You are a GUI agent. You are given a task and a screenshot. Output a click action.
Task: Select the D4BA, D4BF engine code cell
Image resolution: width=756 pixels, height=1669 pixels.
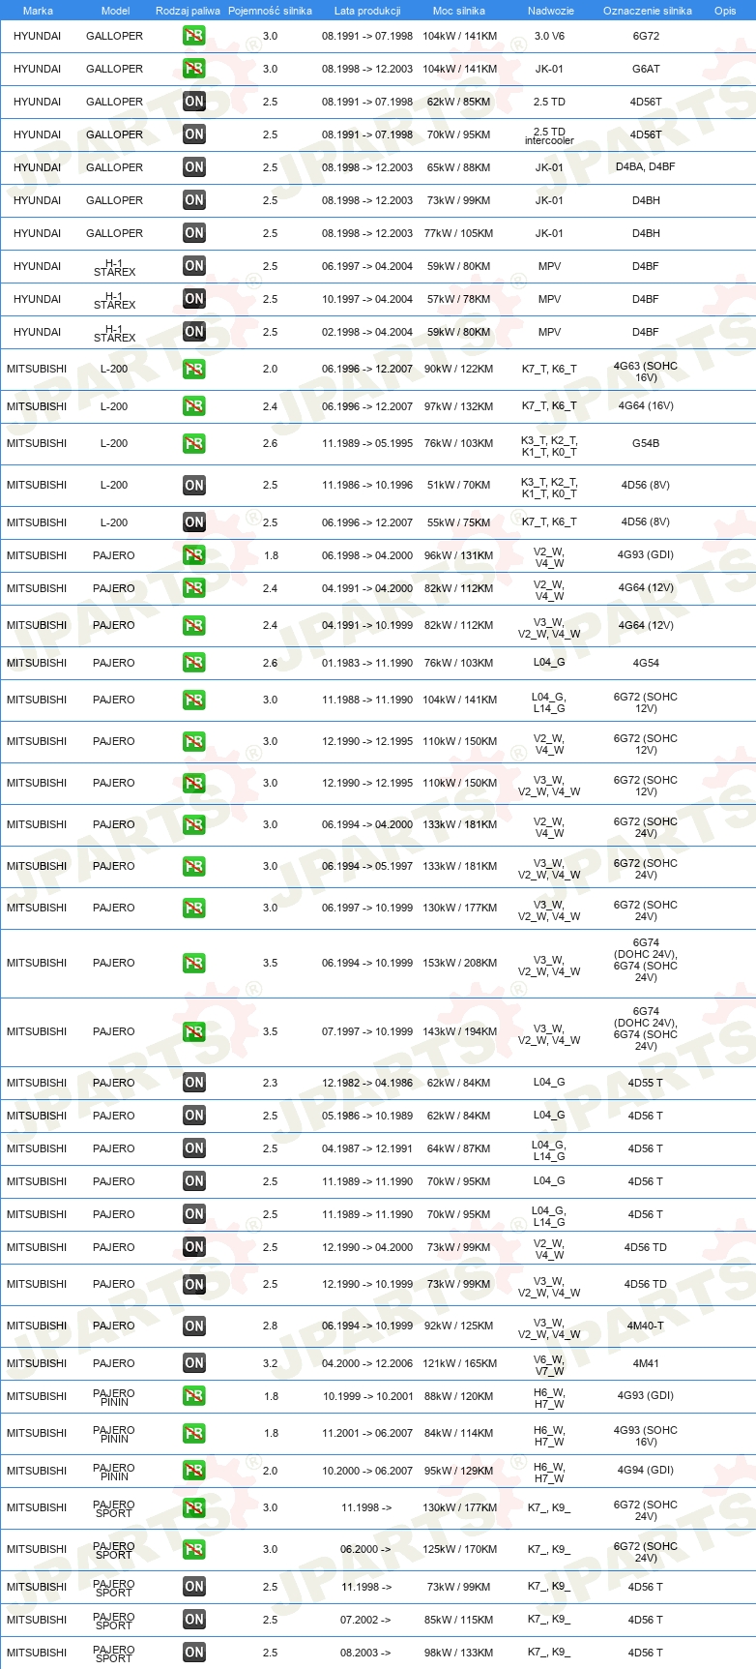click(x=646, y=167)
